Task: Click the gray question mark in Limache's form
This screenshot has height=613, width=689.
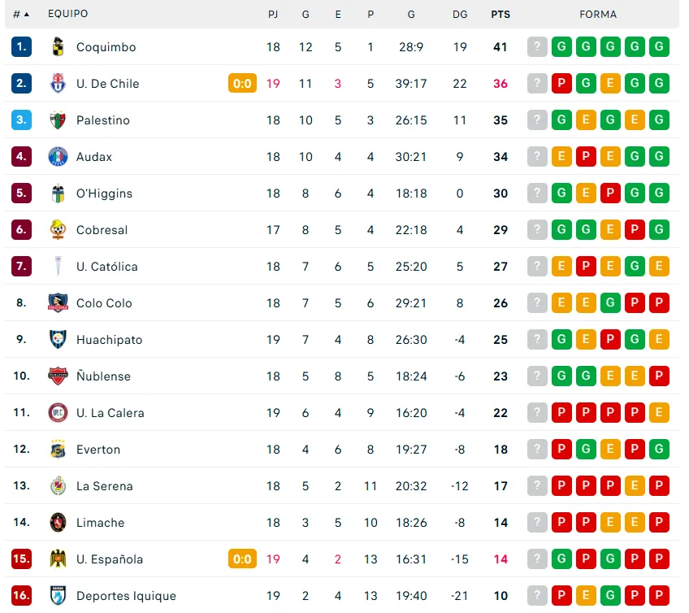Action: coord(537,523)
